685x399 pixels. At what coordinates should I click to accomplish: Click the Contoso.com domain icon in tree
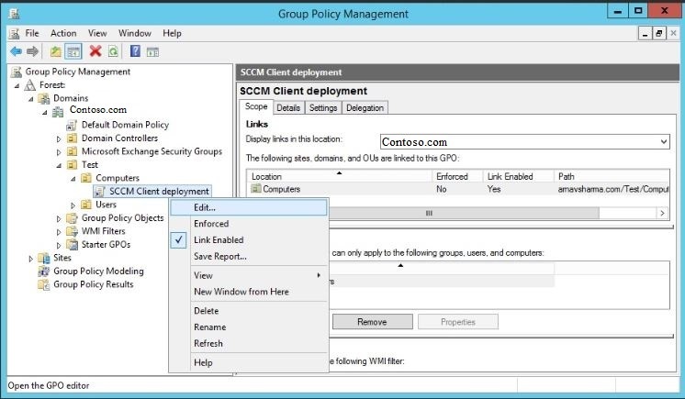58,112
